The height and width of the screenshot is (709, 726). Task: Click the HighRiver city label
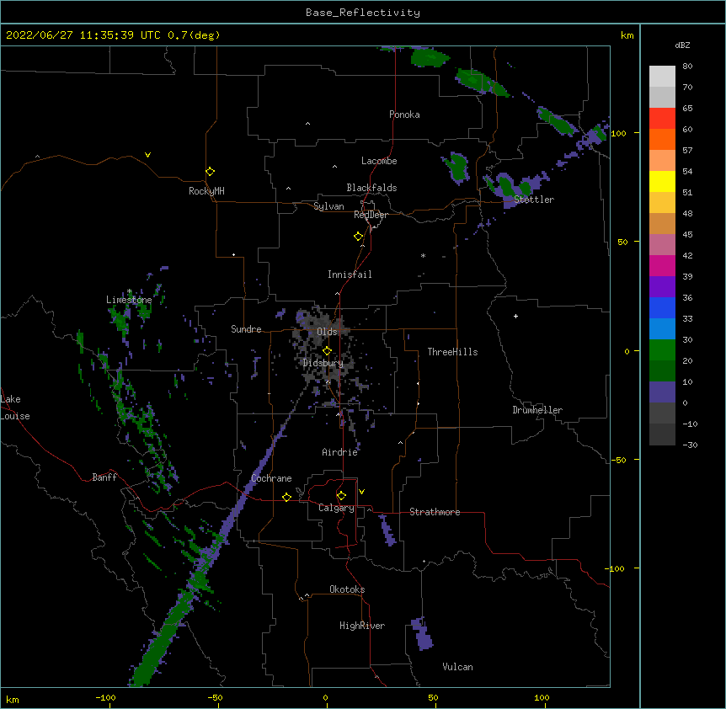coord(362,626)
